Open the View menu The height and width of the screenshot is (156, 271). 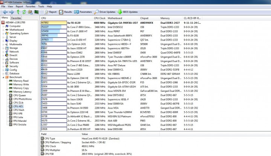click(11, 6)
